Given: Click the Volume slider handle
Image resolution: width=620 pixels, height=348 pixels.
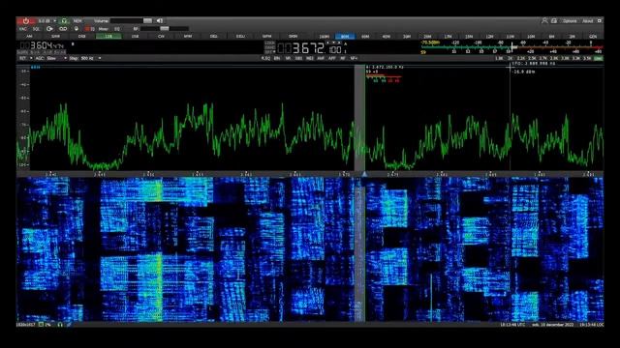Looking at the screenshot, I should (x=147, y=20).
